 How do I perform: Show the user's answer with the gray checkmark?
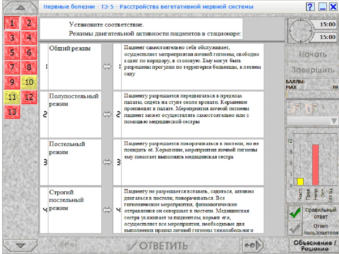295,228
